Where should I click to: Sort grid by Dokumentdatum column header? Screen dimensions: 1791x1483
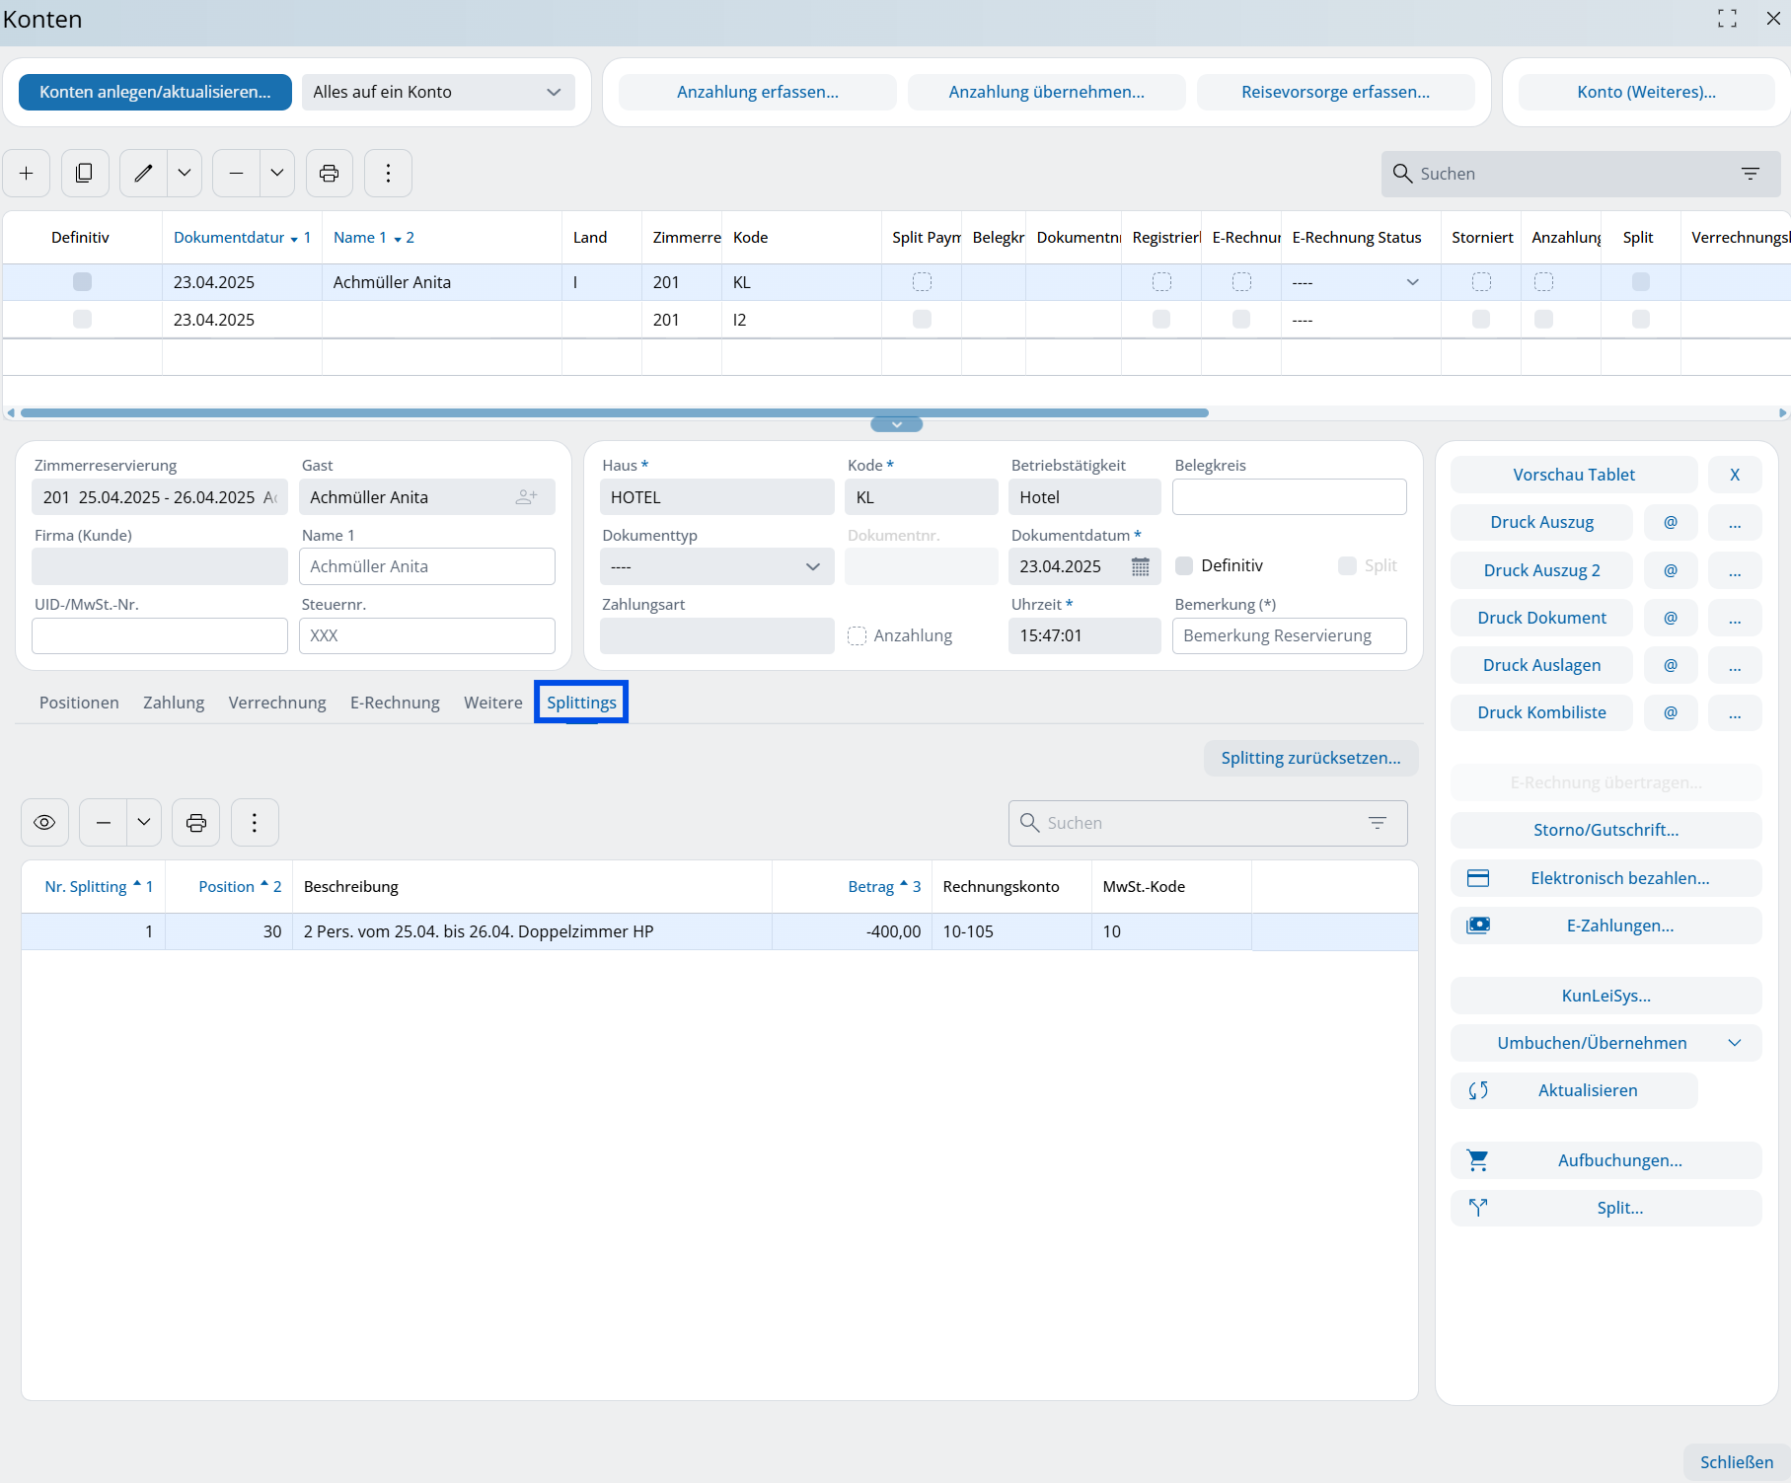(242, 238)
